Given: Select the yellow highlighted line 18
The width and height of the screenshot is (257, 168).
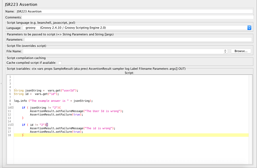Looking at the screenshot, I should pos(87,135).
